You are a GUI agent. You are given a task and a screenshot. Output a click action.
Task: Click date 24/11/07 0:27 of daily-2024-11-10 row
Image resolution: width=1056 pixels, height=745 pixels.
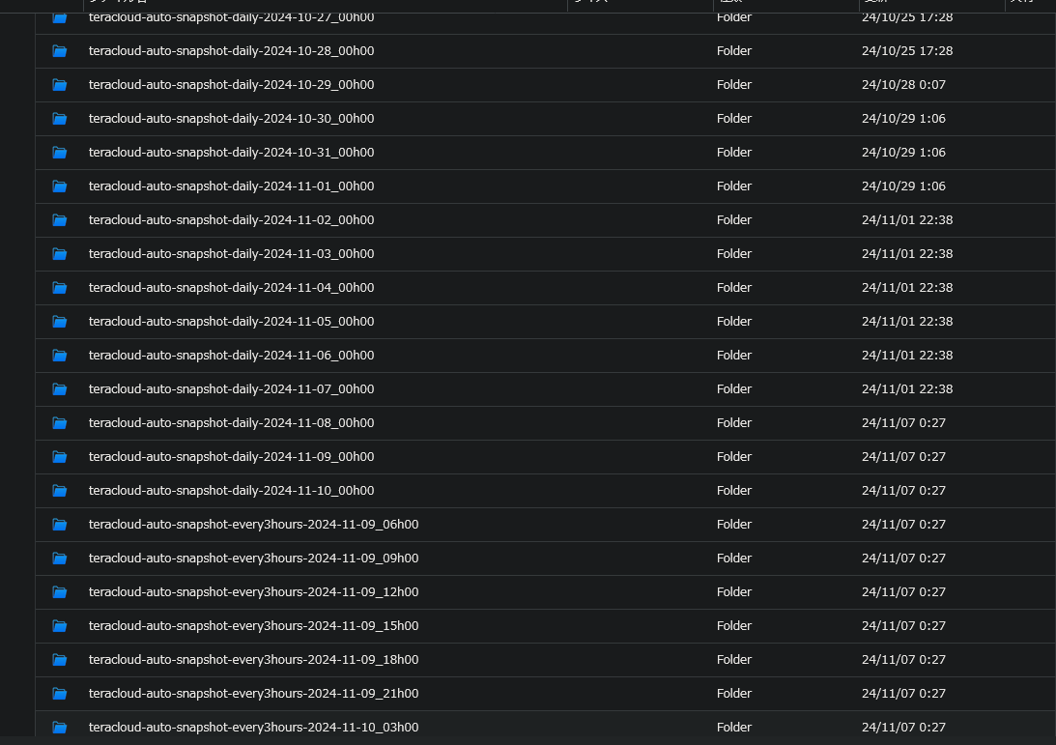[x=903, y=490]
